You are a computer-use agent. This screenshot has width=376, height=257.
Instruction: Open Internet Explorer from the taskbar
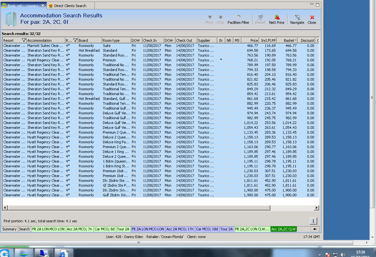pyautogui.click(x=63, y=253)
